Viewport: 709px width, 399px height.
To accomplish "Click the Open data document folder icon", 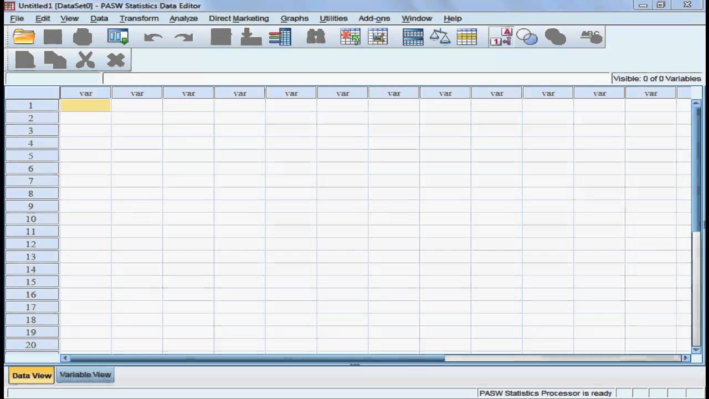I will pos(23,37).
